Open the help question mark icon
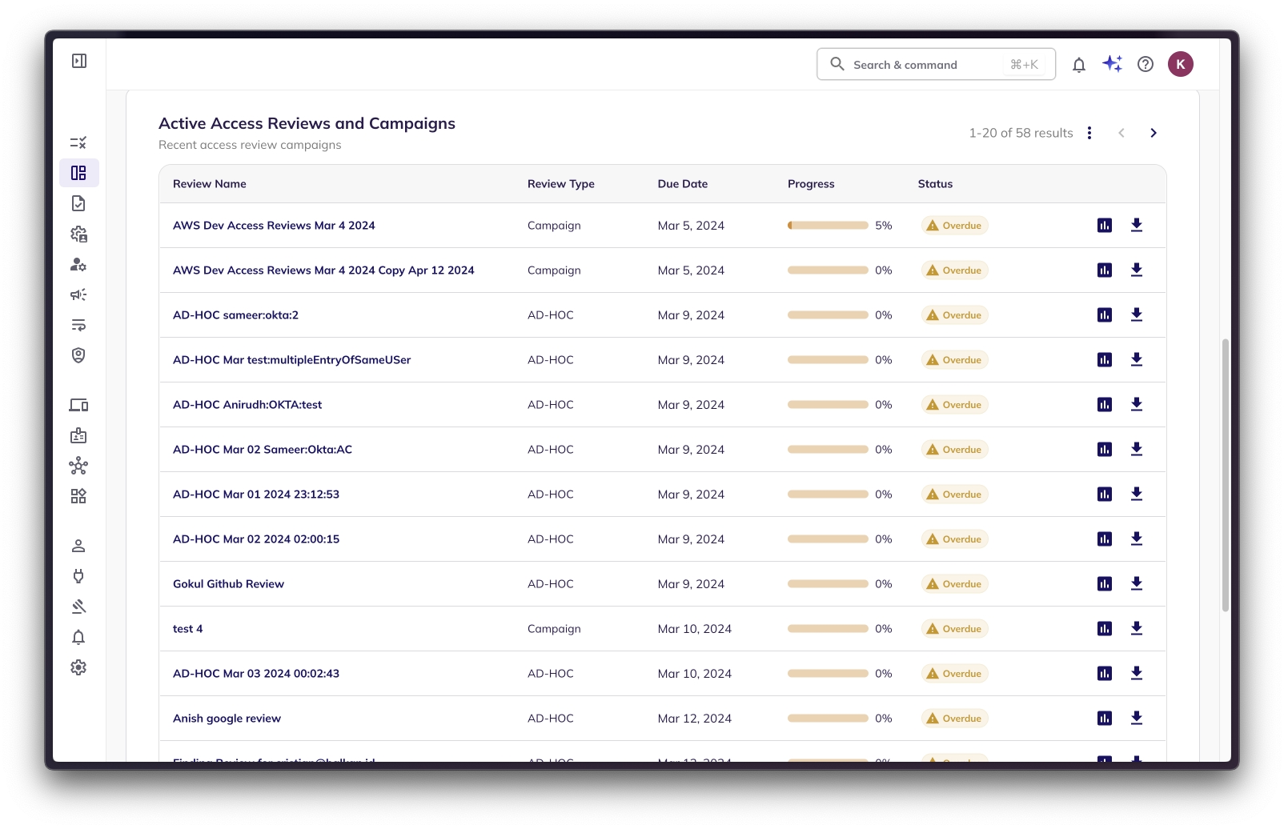This screenshot has width=1284, height=829. [1145, 65]
